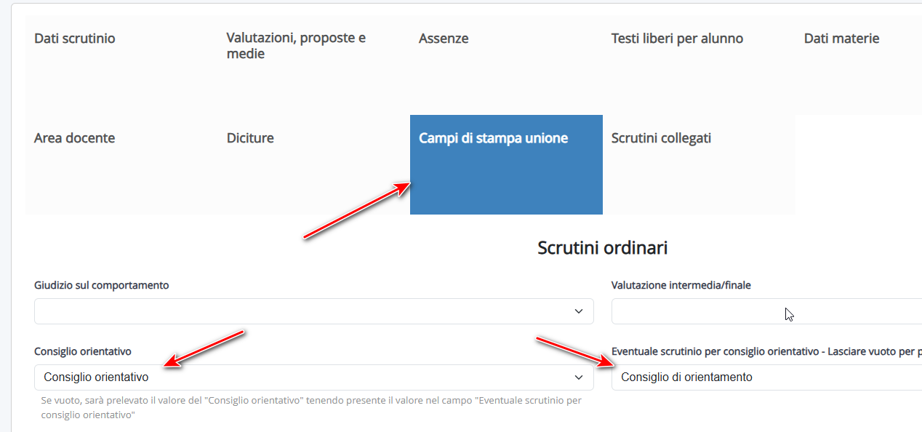Click the Giudizio sul comportamento label
This screenshot has height=432, width=922.
102,285
